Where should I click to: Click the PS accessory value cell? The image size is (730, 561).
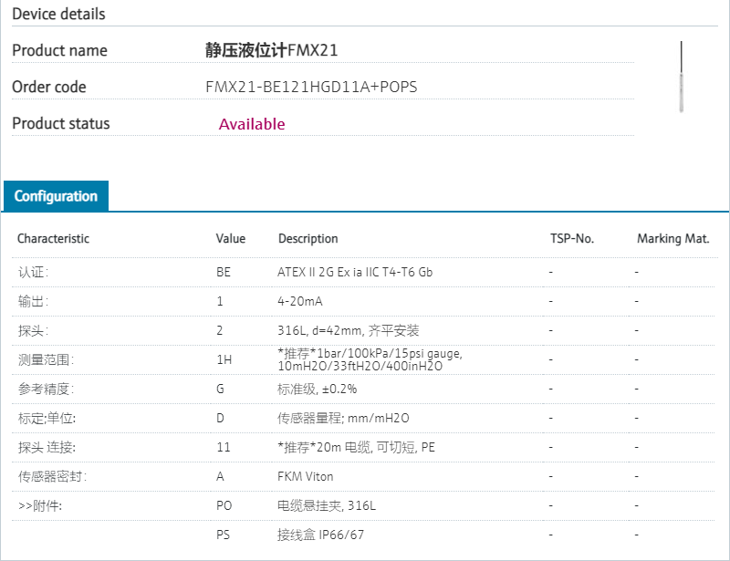coord(224,535)
